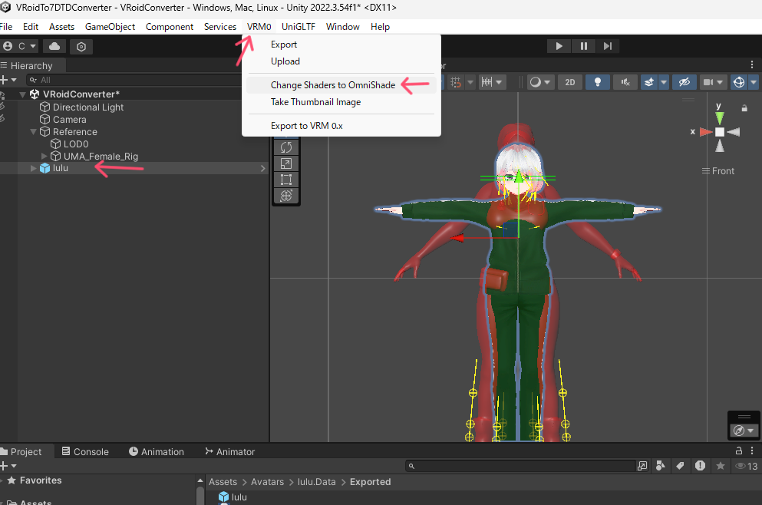The image size is (762, 505).
Task: Choose Change Shaders to OmniShade menu entry
Action: click(332, 85)
